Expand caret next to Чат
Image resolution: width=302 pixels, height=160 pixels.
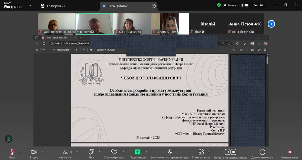99,152
